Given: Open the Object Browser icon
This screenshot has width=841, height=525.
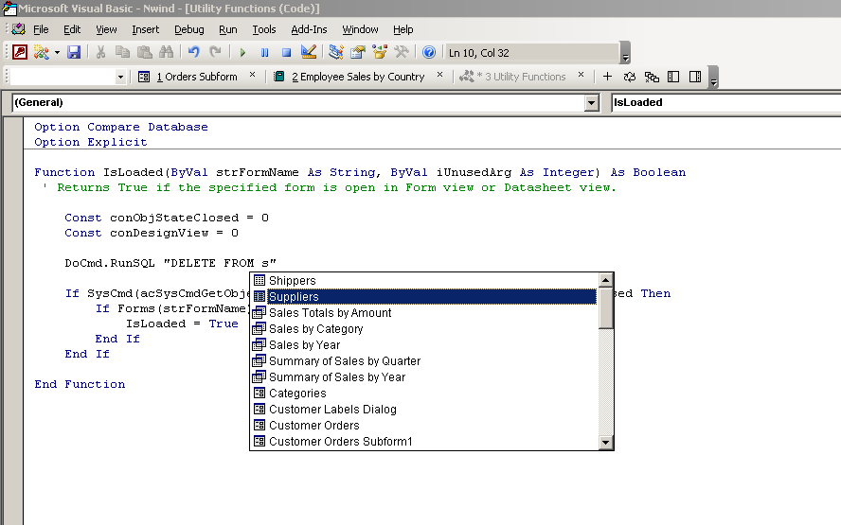Looking at the screenshot, I should click(x=380, y=52).
